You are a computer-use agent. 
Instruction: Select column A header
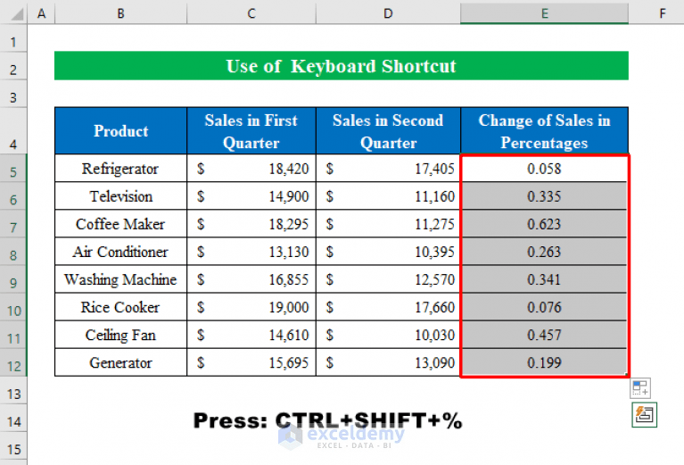(41, 13)
